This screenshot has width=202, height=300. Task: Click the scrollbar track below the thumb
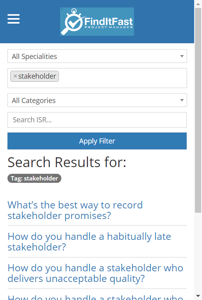click(198, 252)
